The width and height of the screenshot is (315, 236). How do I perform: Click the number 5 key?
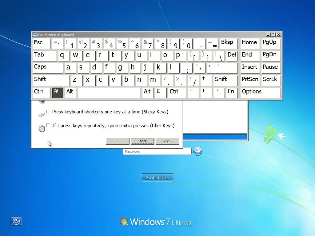point(122,44)
